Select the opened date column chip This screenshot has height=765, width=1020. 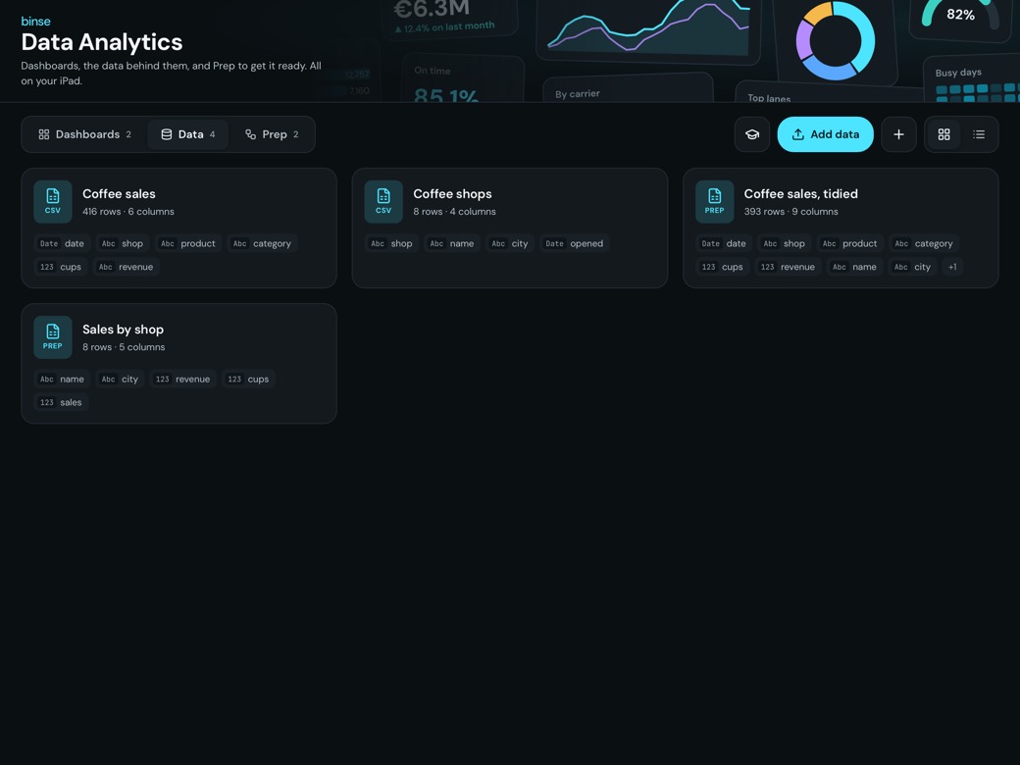tap(575, 243)
